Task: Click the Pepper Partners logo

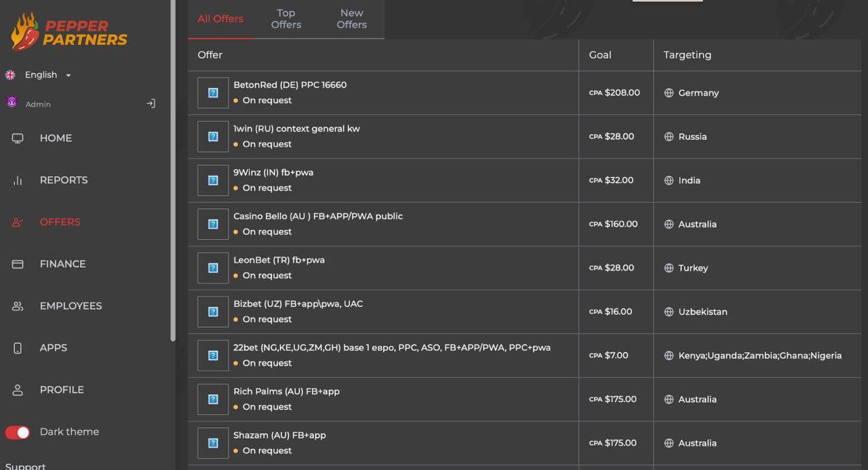Action: point(69,32)
